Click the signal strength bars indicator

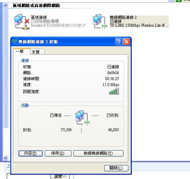(114, 91)
